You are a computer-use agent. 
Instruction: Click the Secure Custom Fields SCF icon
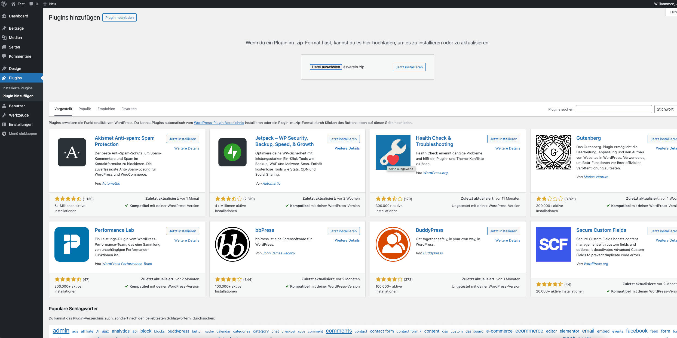[x=553, y=244]
